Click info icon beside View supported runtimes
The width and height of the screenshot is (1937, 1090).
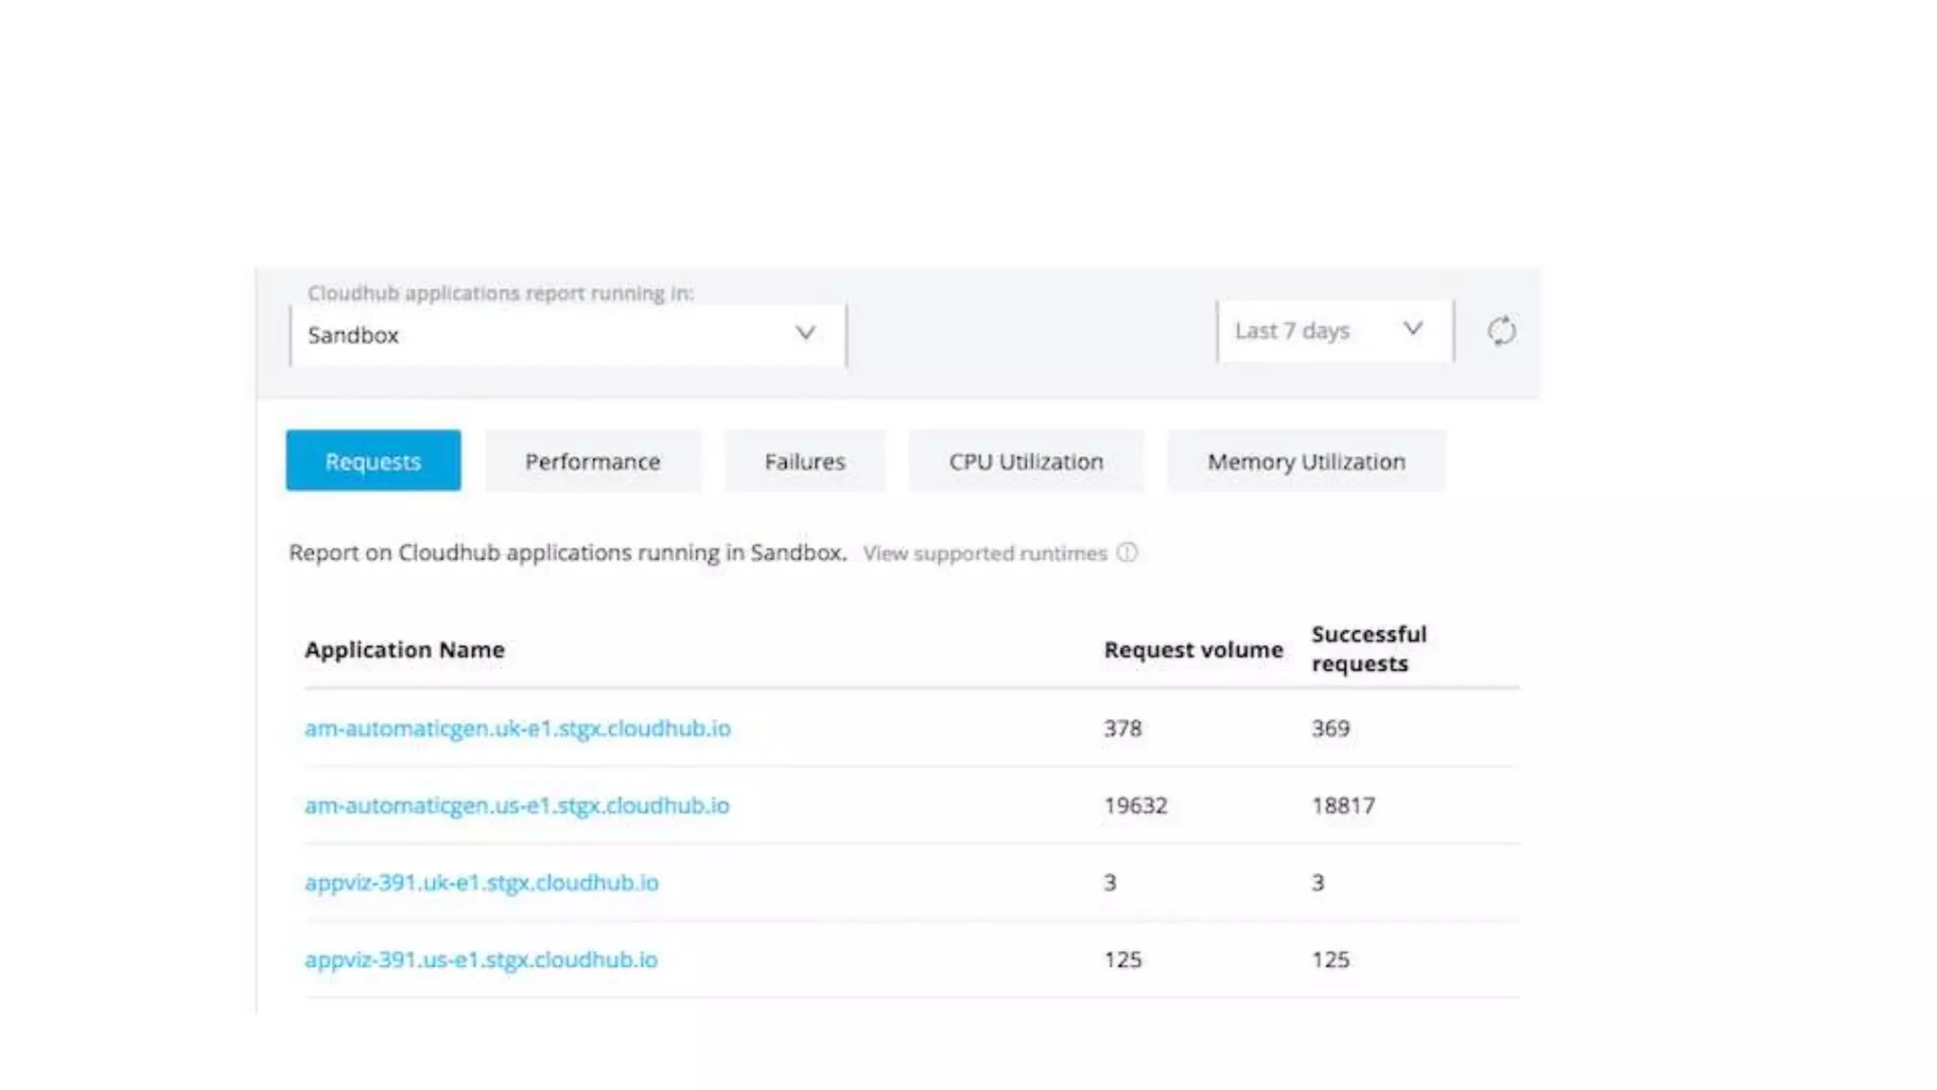(x=1126, y=553)
